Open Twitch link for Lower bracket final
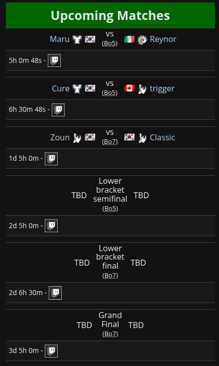 click(x=55, y=293)
